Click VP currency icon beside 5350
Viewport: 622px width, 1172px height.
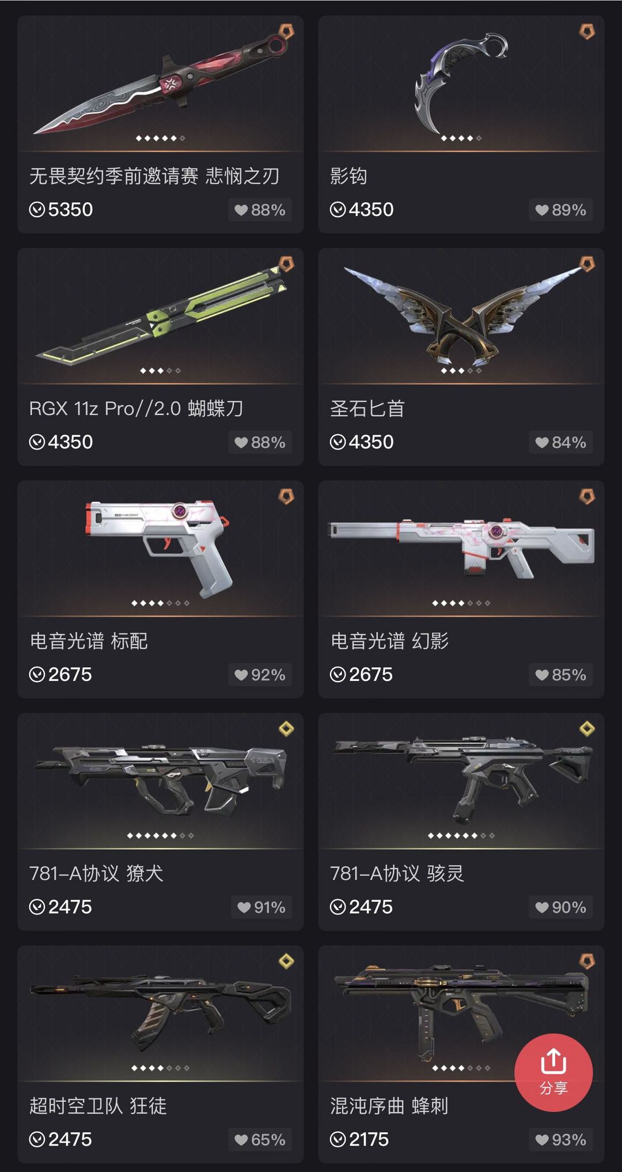pos(37,210)
